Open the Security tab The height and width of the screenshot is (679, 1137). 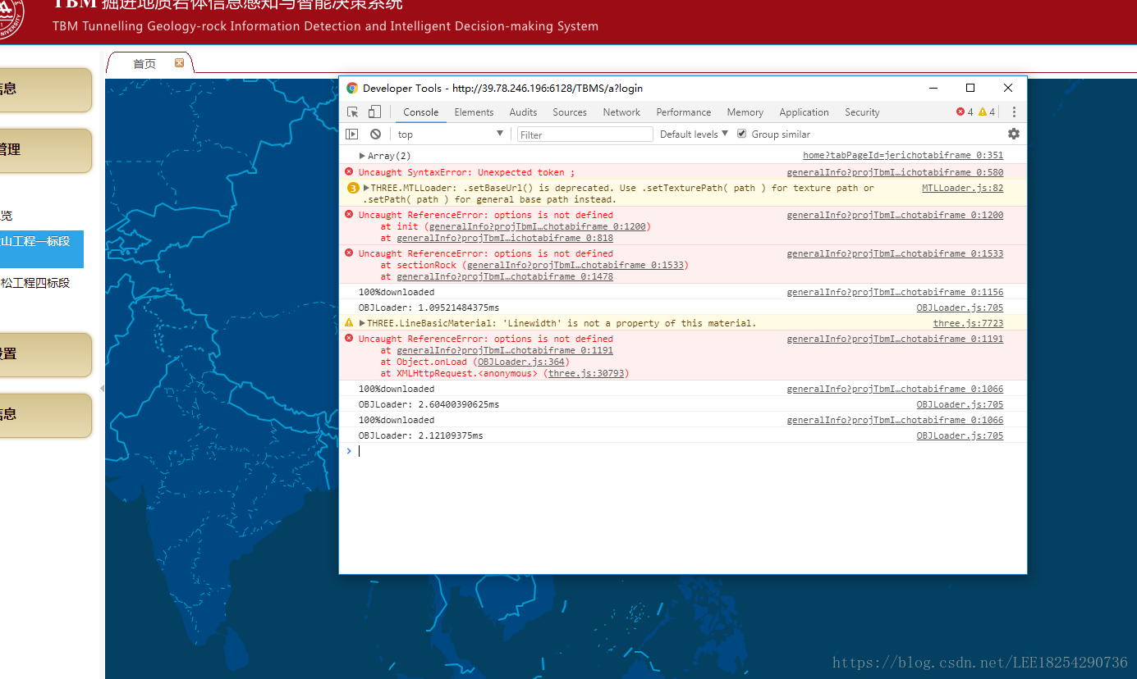862,112
